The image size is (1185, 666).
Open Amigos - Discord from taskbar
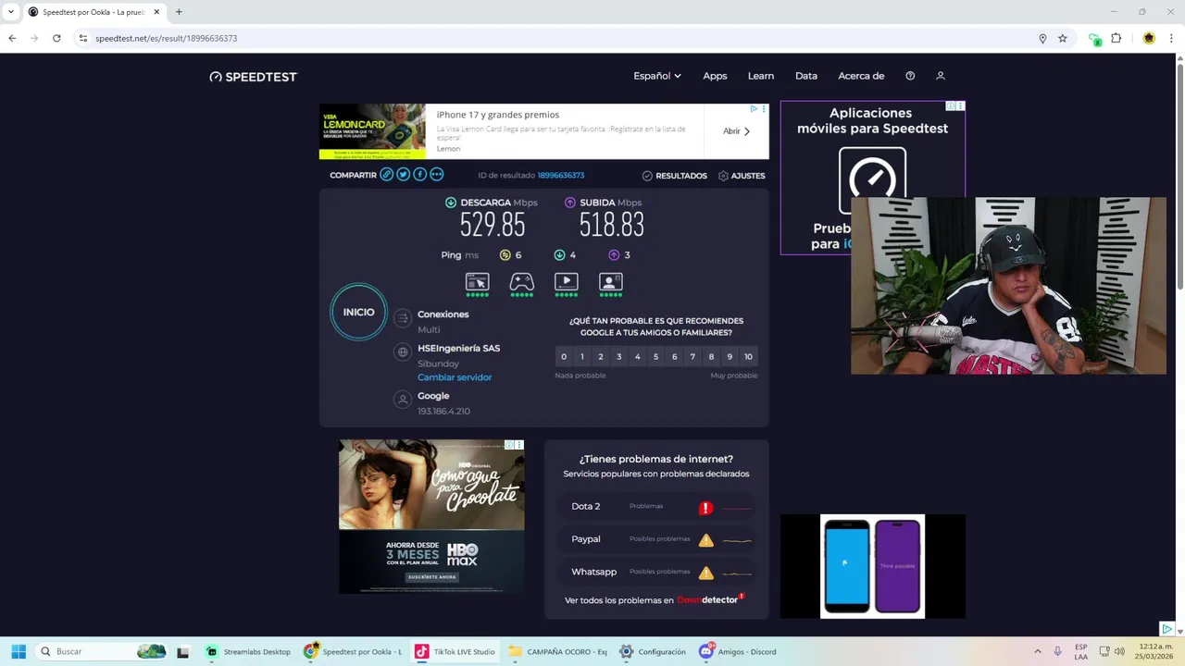pos(740,651)
